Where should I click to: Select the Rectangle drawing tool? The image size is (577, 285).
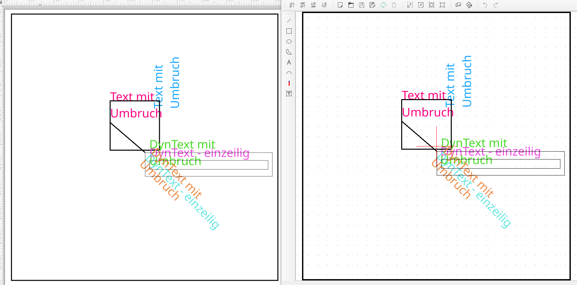289,31
